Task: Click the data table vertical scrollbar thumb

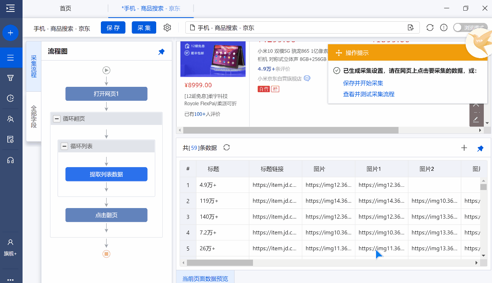Action: pos(483,187)
